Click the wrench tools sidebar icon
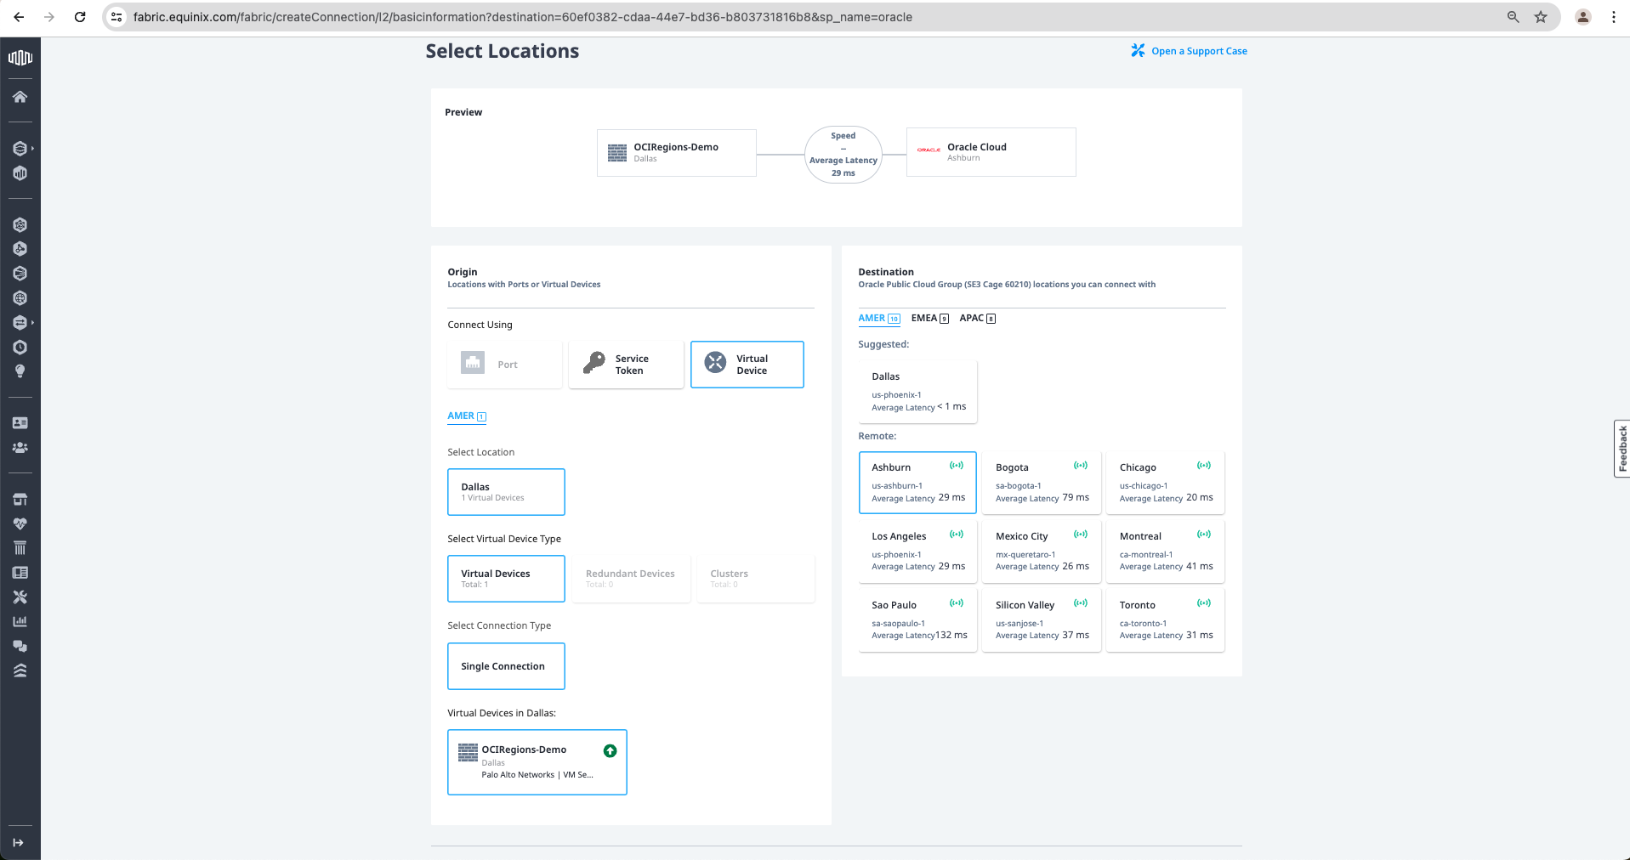 tap(20, 597)
